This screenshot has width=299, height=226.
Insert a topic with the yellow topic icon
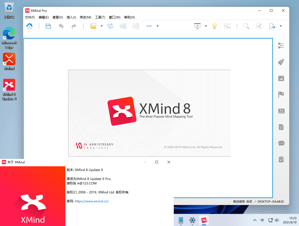click(93, 26)
